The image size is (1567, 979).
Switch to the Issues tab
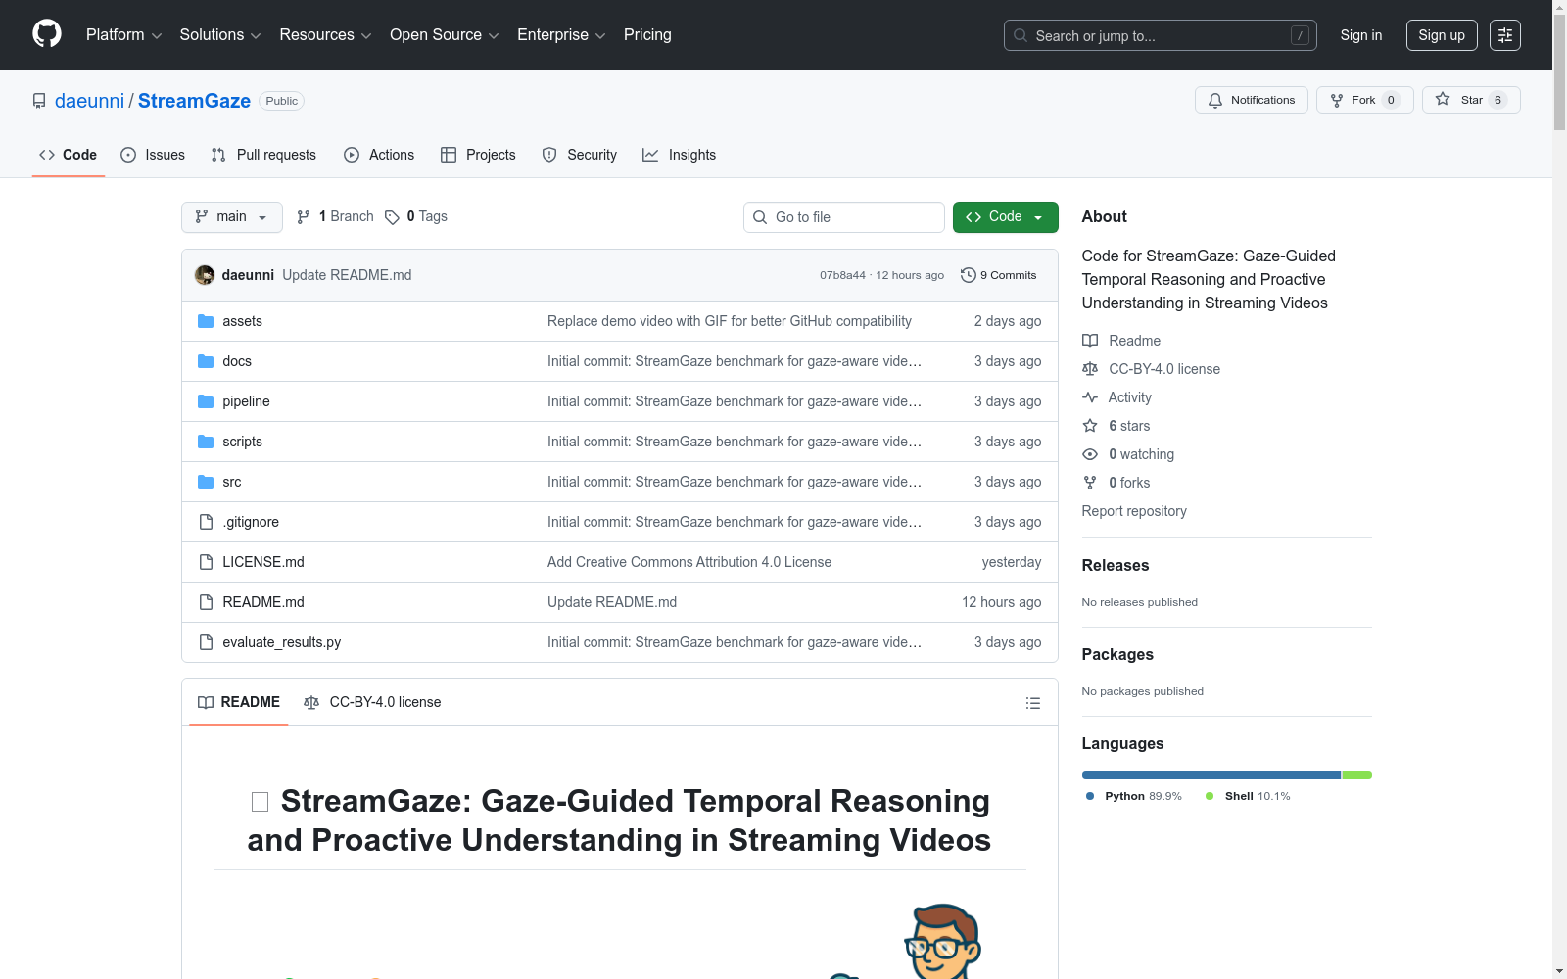click(153, 155)
